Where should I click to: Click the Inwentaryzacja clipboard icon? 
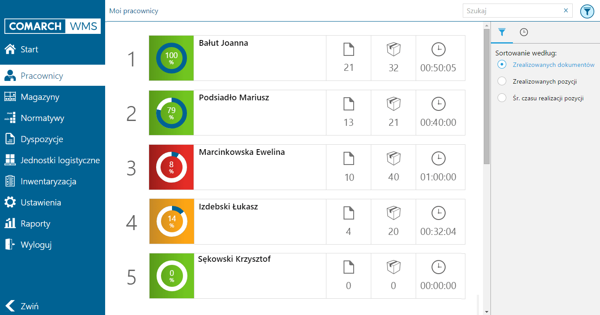[x=10, y=181]
